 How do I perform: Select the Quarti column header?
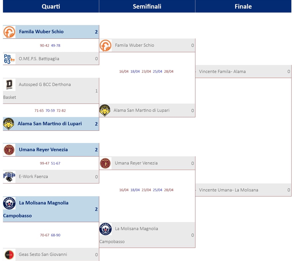coord(51,6)
